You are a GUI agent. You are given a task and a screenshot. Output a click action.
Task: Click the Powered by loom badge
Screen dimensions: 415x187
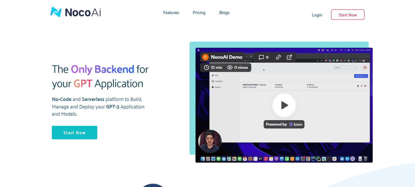(x=284, y=124)
